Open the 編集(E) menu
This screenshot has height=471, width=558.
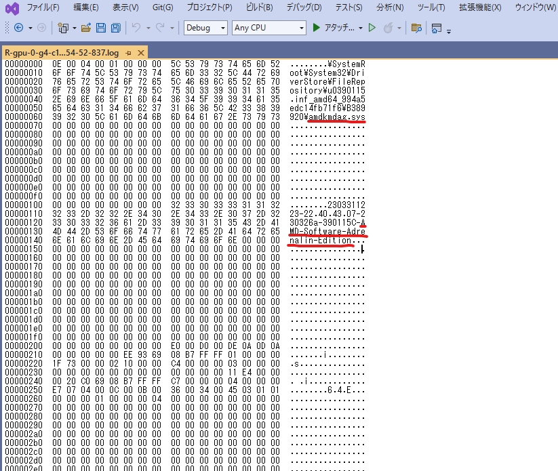(x=85, y=7)
